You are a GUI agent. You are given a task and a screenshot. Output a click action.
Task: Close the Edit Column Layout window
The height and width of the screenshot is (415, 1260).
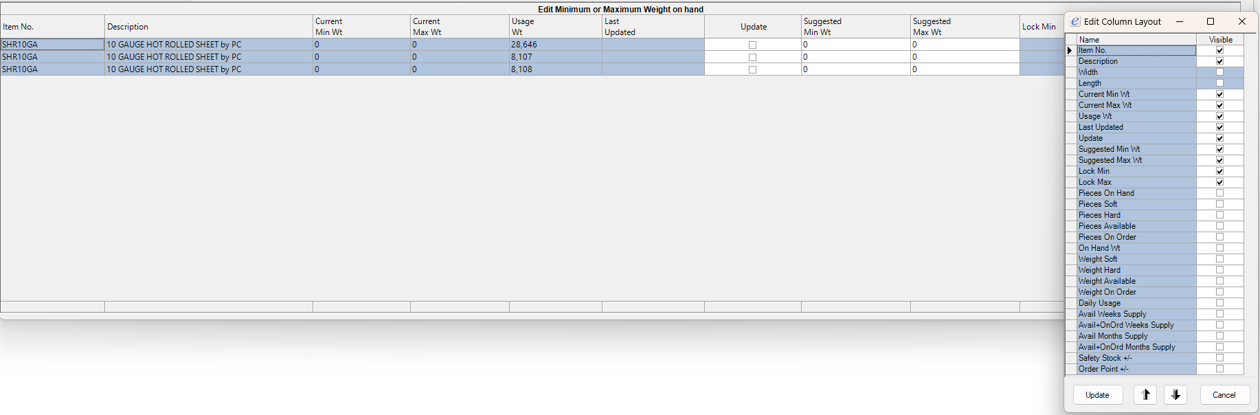click(x=1241, y=21)
